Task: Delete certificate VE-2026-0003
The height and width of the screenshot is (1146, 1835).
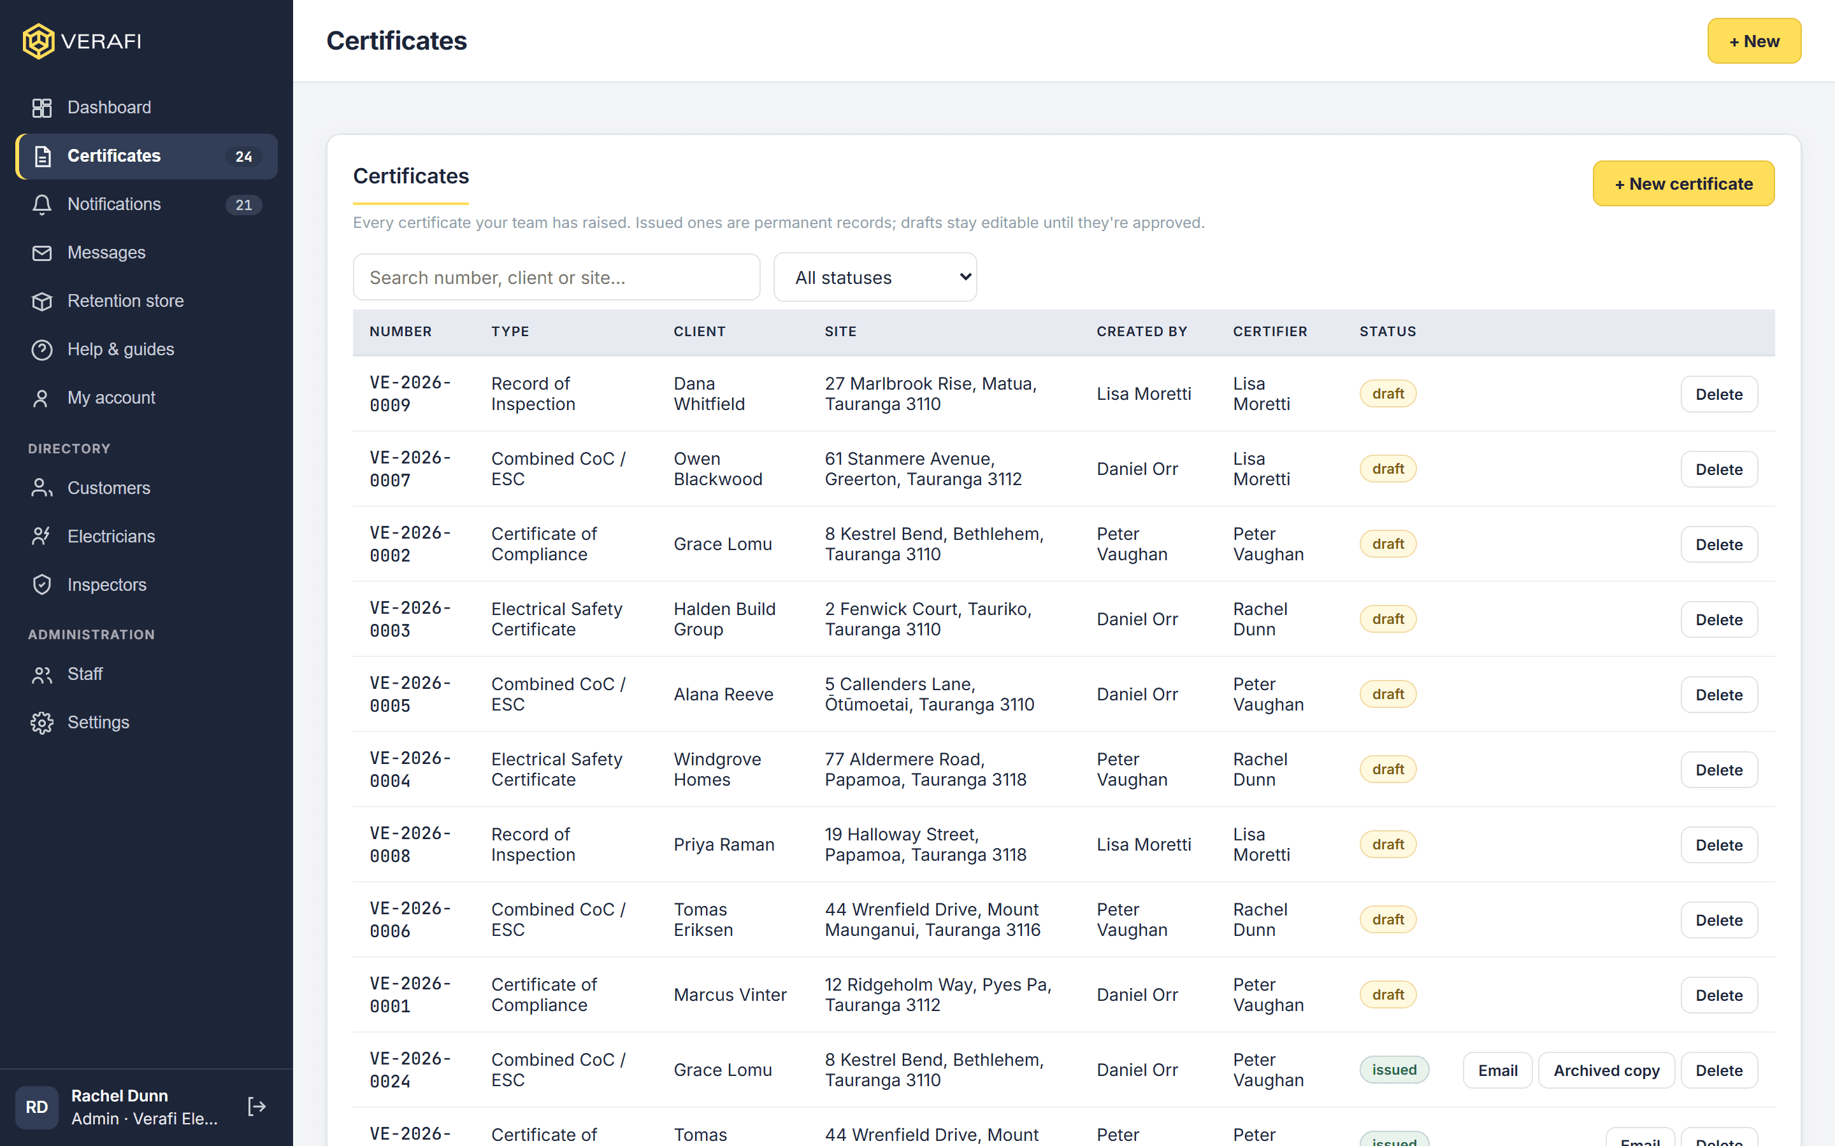Action: (1719, 619)
